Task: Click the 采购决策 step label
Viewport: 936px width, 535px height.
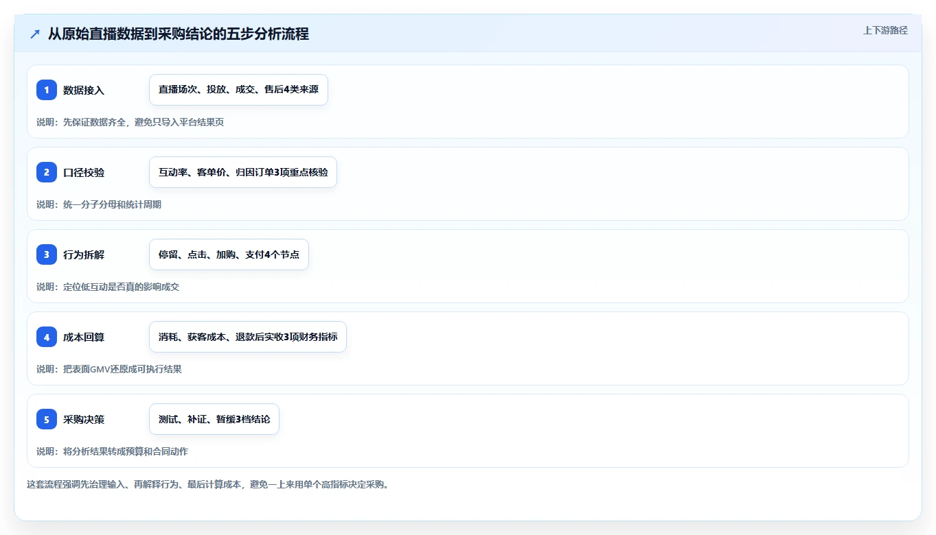Action: (x=84, y=419)
